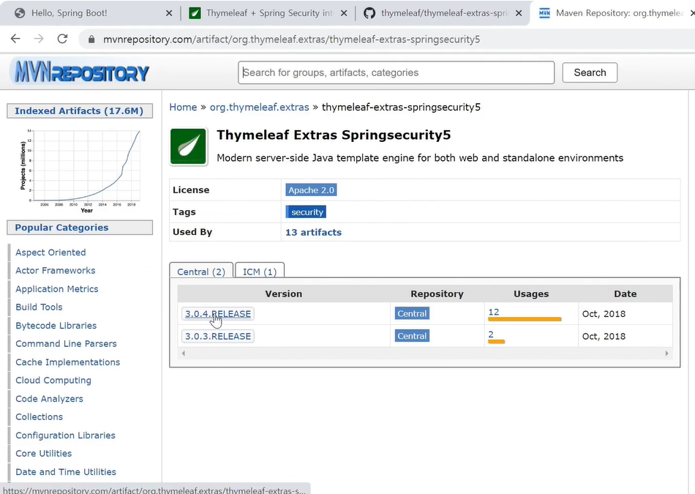695x494 pixels.
Task: Switch to thymeleaf-extras GitHub tab
Action: click(443, 13)
